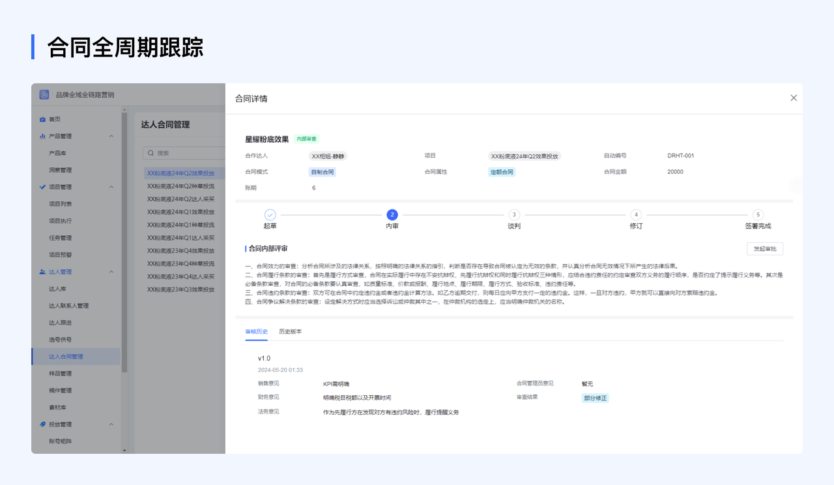
Task: Click the 定额合同 tag
Action: (502, 173)
